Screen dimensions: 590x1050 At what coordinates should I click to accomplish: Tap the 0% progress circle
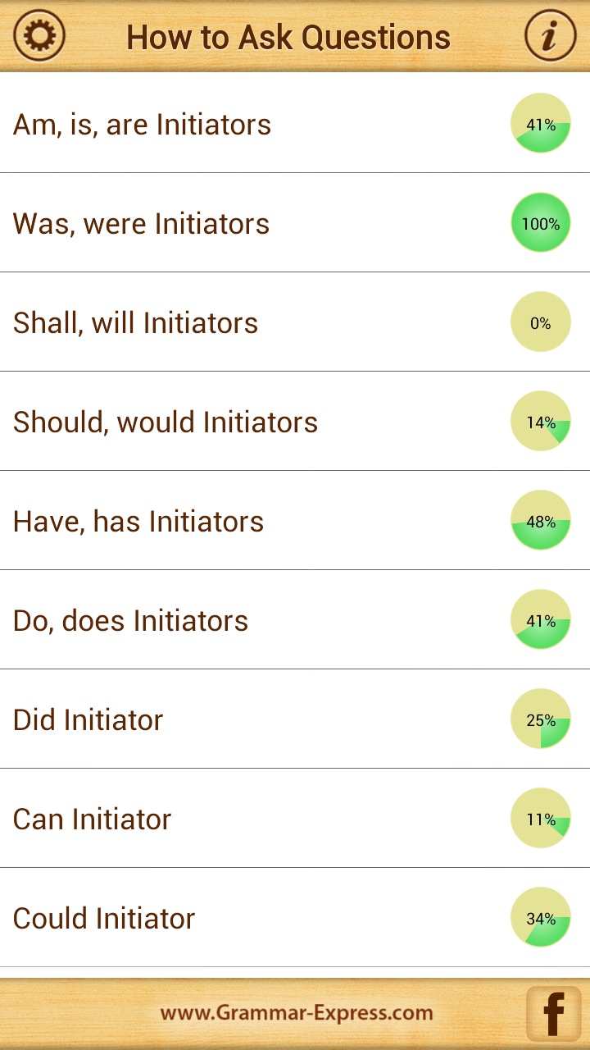point(541,322)
